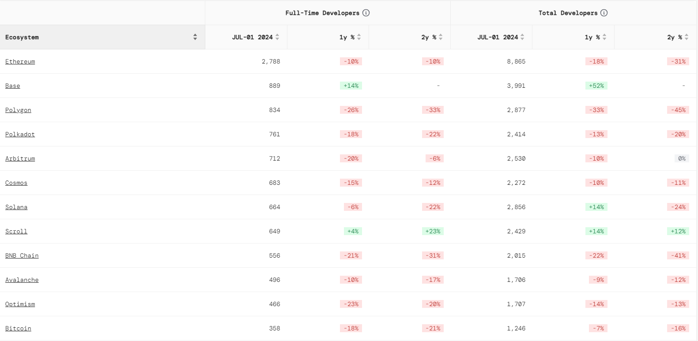Open the Bitcoin ecosystem link
698x341 pixels.
click(x=18, y=328)
